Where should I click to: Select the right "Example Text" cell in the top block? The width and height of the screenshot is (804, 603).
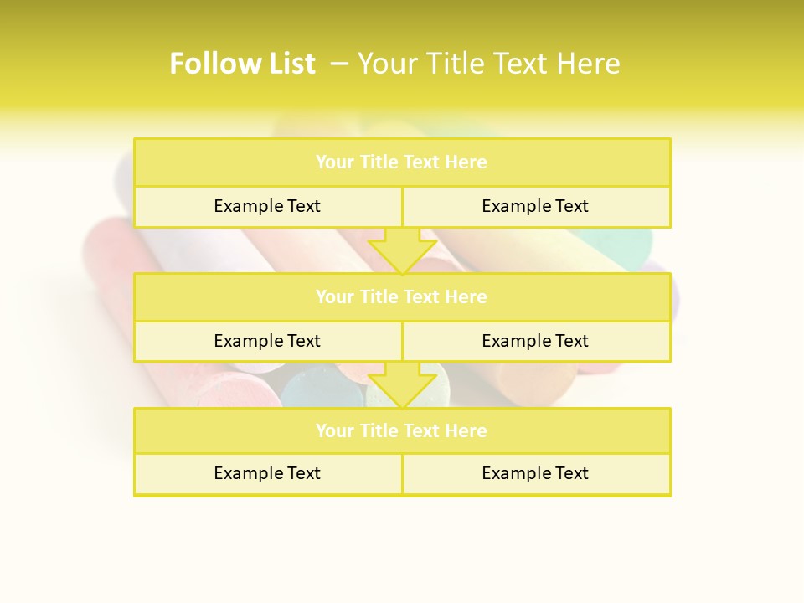[536, 206]
